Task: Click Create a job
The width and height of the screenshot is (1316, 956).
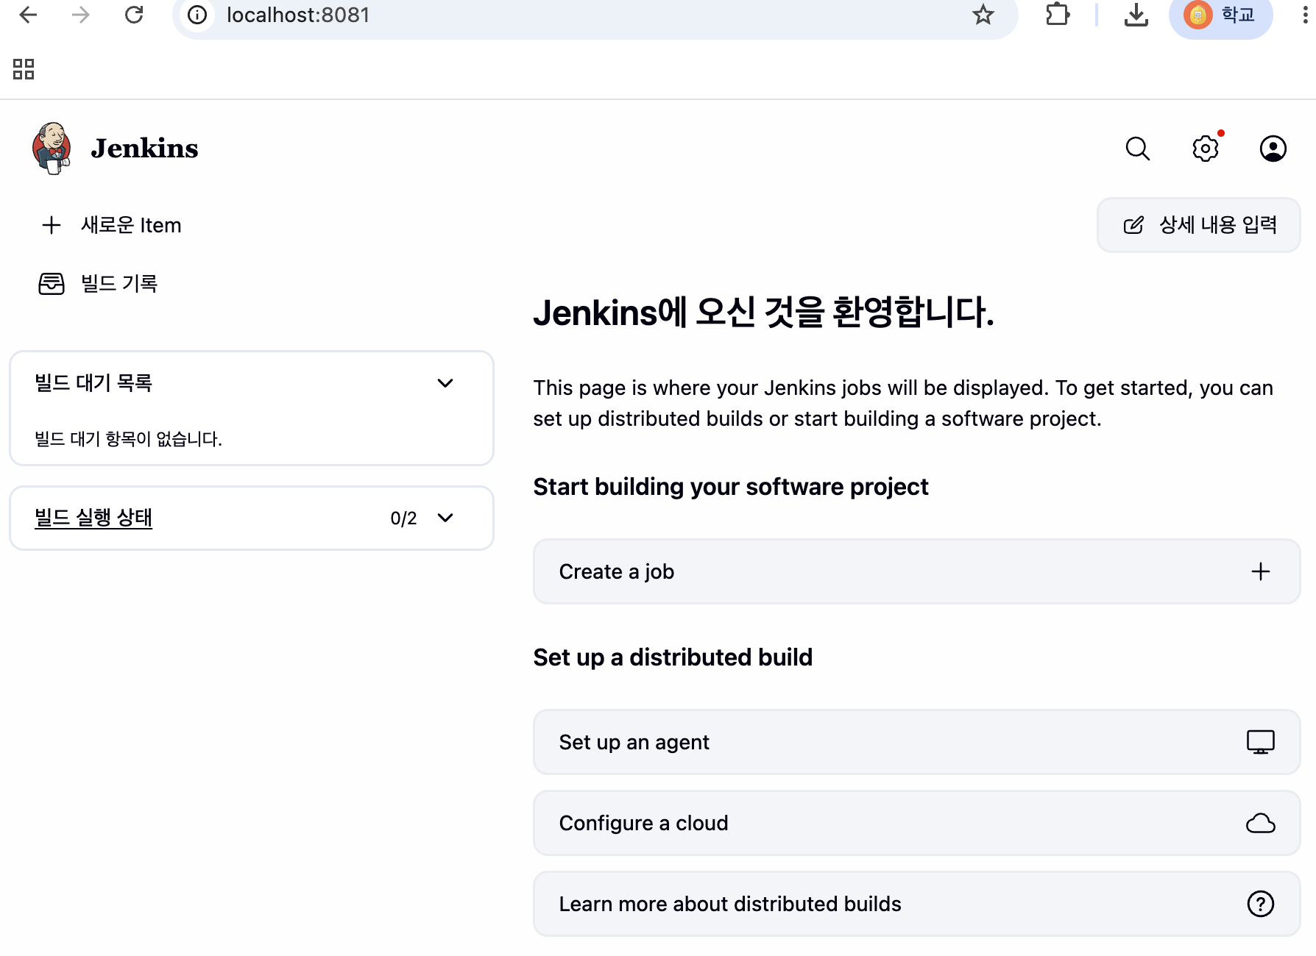Action: coord(916,571)
